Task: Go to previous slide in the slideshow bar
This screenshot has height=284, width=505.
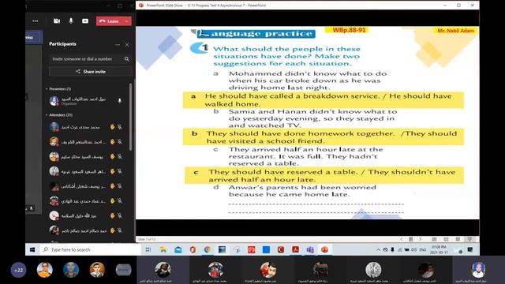Action: [x=402, y=239]
